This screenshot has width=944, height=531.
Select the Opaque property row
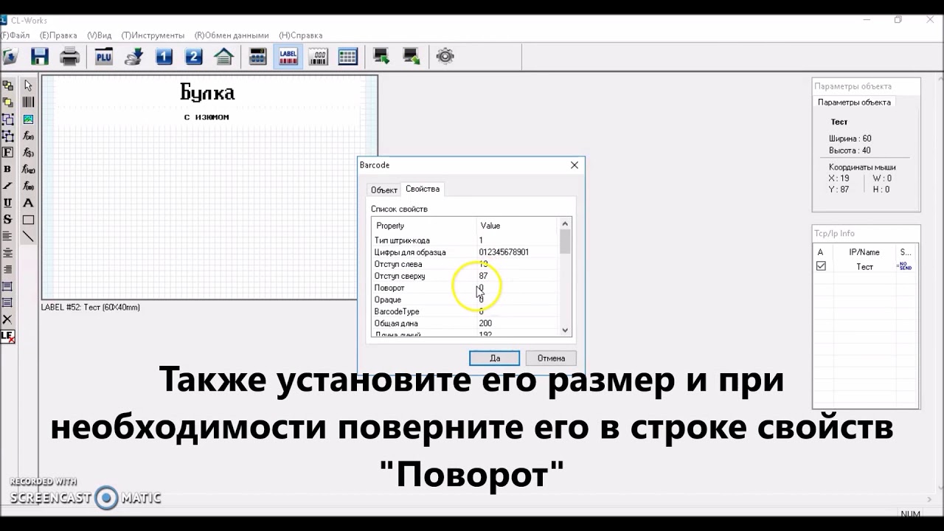[465, 299]
